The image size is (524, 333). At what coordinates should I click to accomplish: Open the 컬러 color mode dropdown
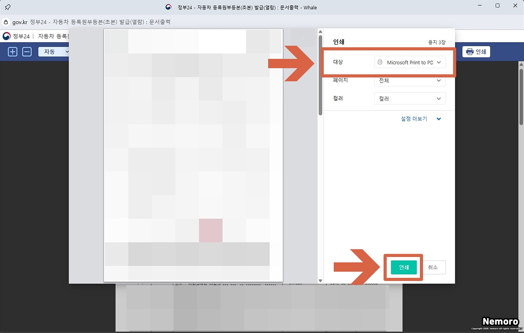pyautogui.click(x=410, y=99)
